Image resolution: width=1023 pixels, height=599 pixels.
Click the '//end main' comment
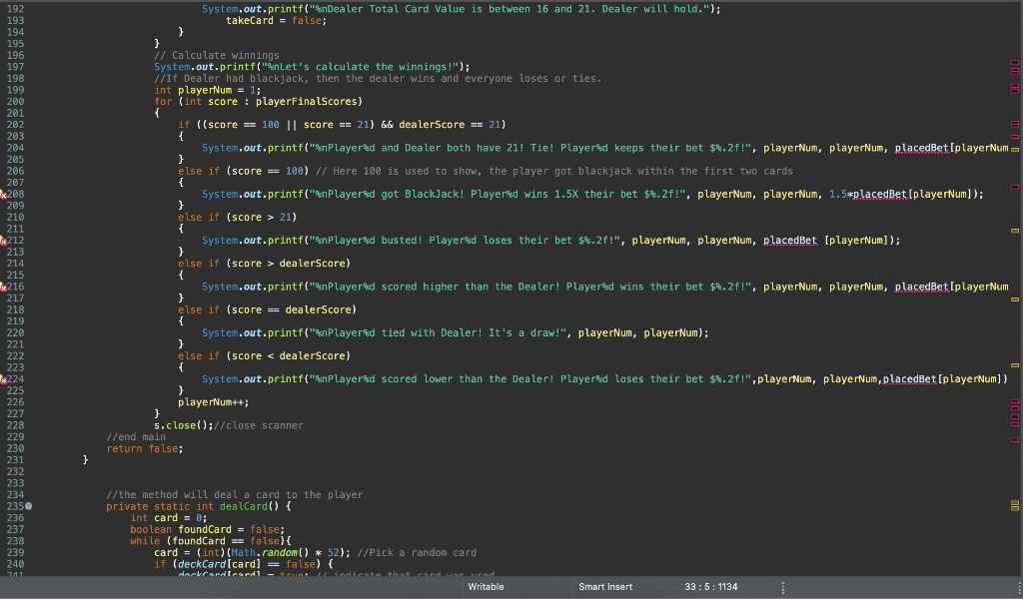point(136,437)
